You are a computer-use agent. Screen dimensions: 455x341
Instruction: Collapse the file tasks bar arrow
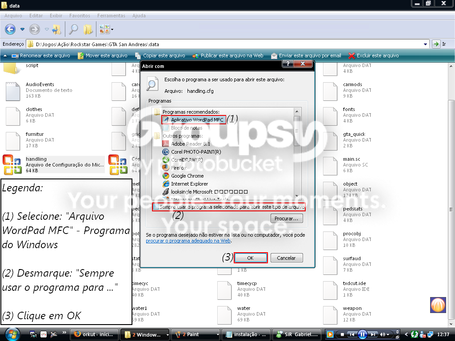pos(5,56)
